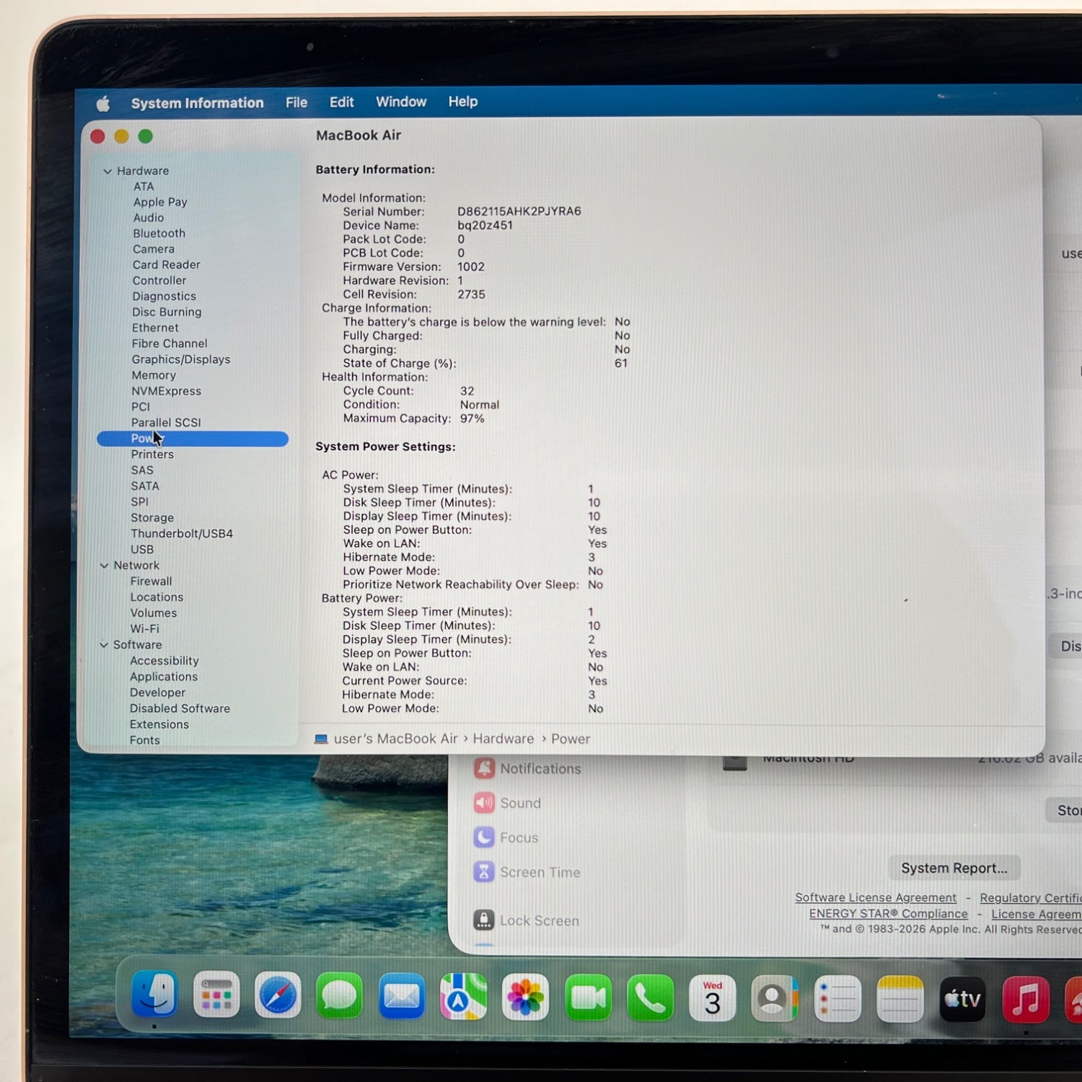Open the Window menu
This screenshot has width=1082, height=1082.
tap(401, 102)
